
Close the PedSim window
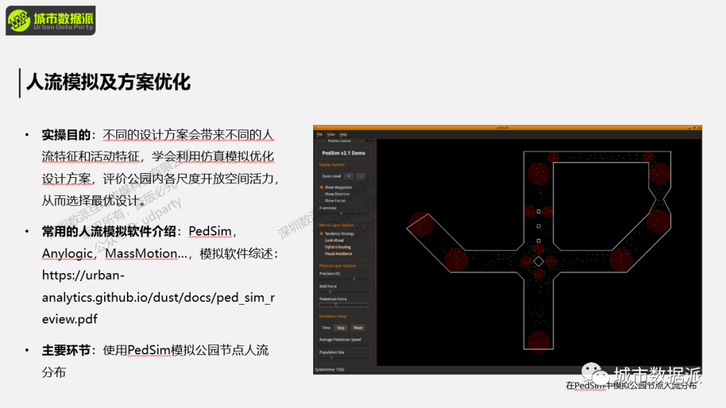[x=699, y=127]
